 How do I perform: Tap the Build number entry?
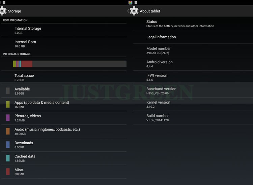coord(193,118)
